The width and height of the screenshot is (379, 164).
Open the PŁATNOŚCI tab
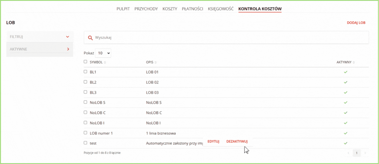pyautogui.click(x=192, y=9)
